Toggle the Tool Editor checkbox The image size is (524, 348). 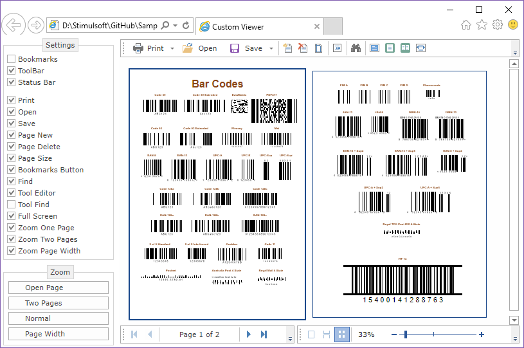[x=12, y=193]
